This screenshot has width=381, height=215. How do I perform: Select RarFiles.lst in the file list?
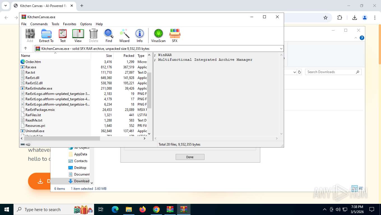pyautogui.click(x=33, y=115)
